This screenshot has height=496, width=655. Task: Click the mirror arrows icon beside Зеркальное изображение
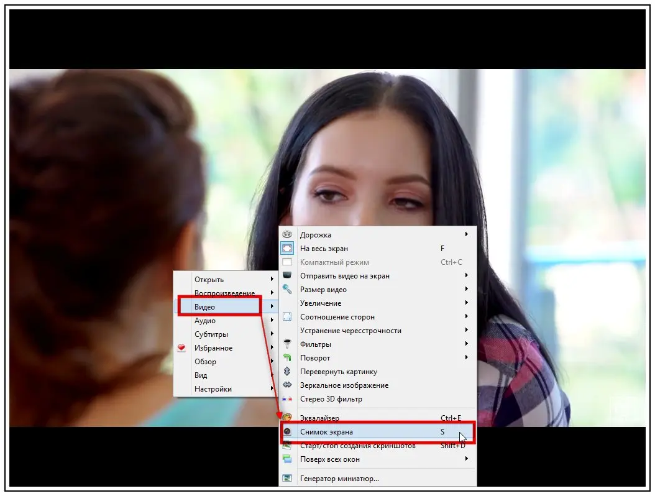click(x=287, y=385)
